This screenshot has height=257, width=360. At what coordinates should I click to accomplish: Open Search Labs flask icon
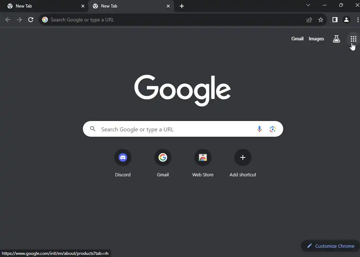[x=336, y=39]
